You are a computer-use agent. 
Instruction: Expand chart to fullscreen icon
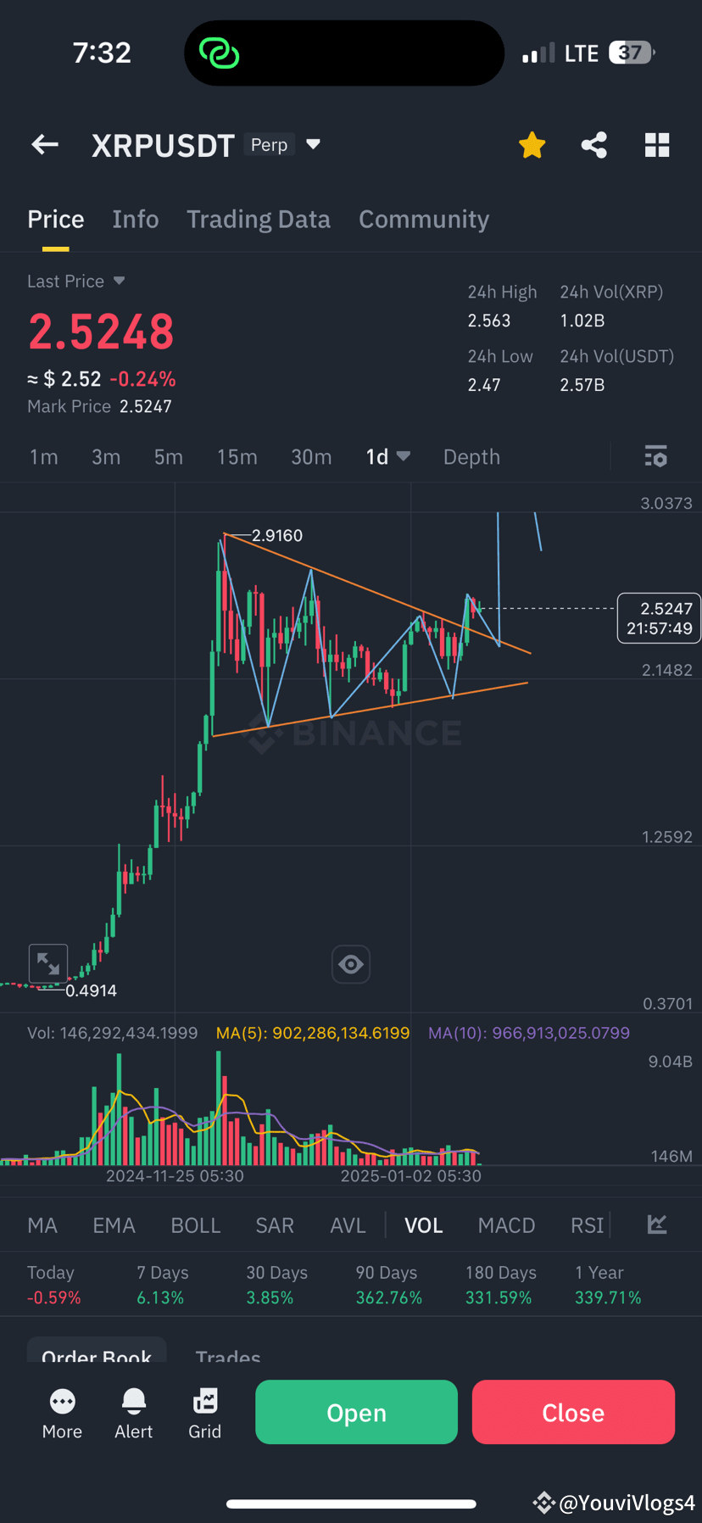point(48,963)
